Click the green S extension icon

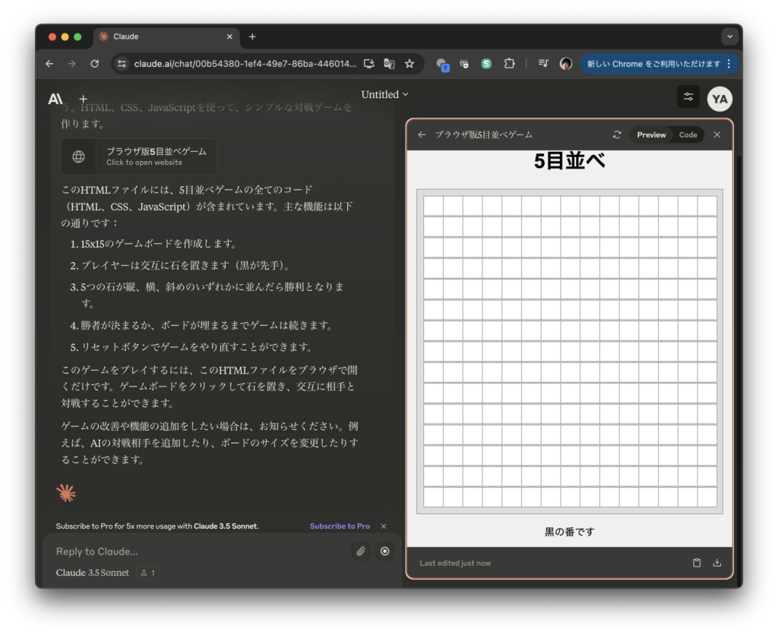[486, 64]
